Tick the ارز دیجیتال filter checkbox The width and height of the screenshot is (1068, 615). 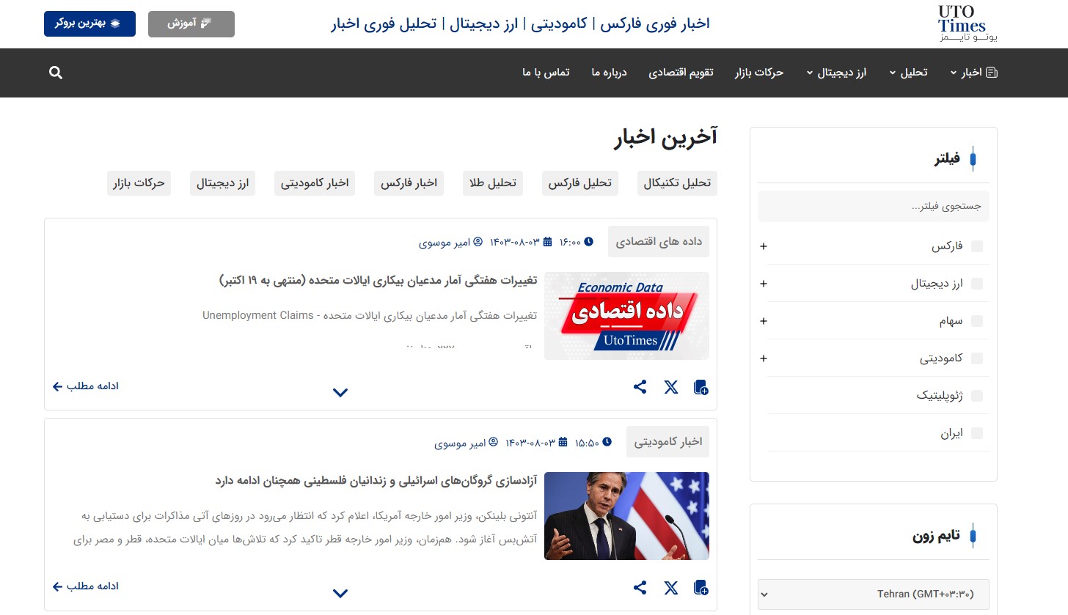click(x=976, y=284)
